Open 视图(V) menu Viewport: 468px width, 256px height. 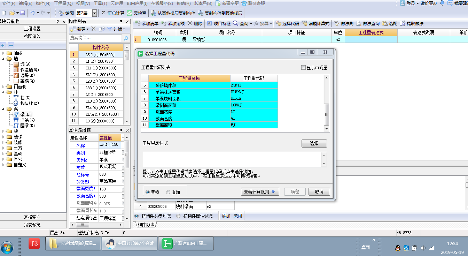click(x=83, y=3)
